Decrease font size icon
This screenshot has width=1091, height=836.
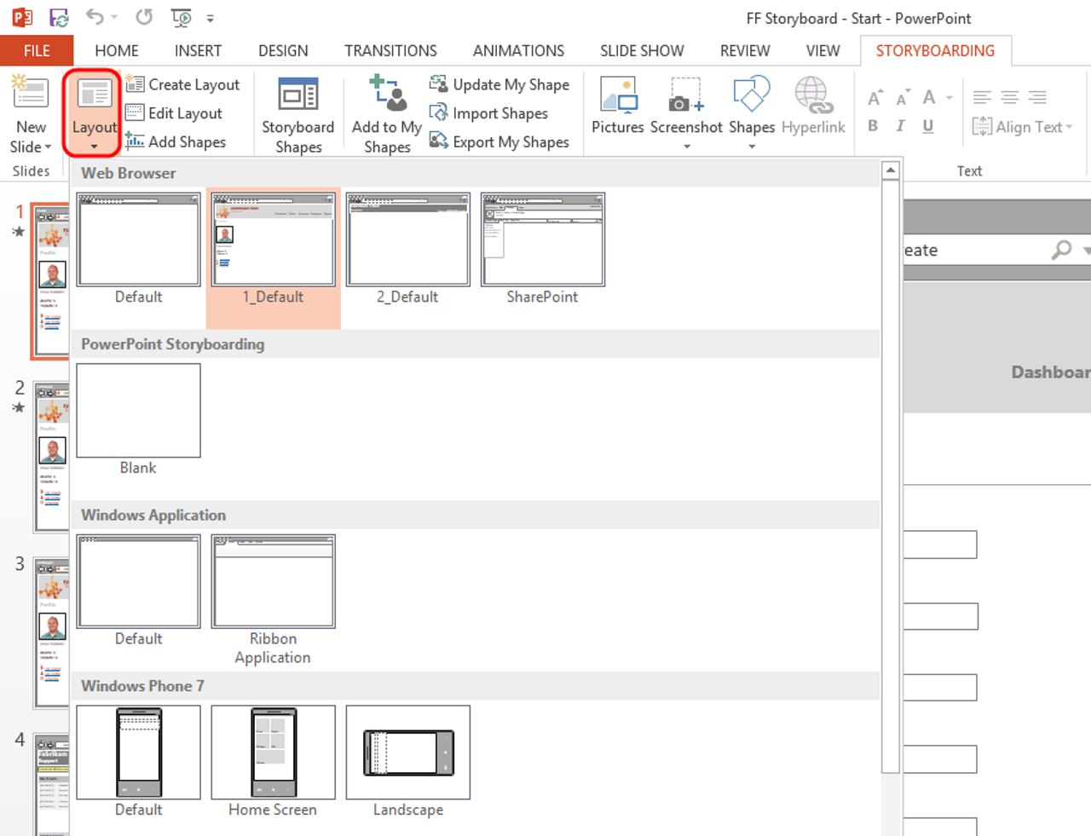pyautogui.click(x=902, y=98)
